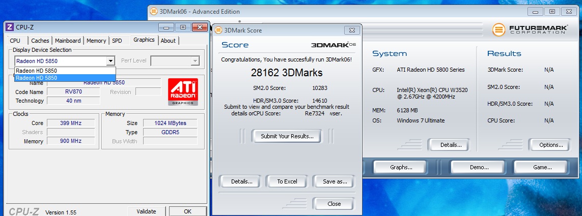Click the 3DMark06 window title bar icon
The image size is (582, 216).
point(154,12)
